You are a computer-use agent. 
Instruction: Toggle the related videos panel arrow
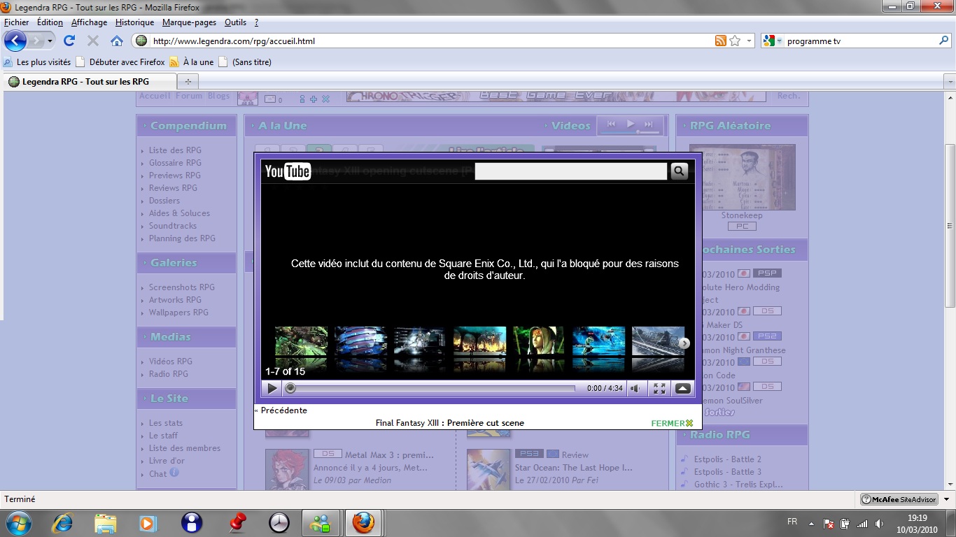point(683,388)
